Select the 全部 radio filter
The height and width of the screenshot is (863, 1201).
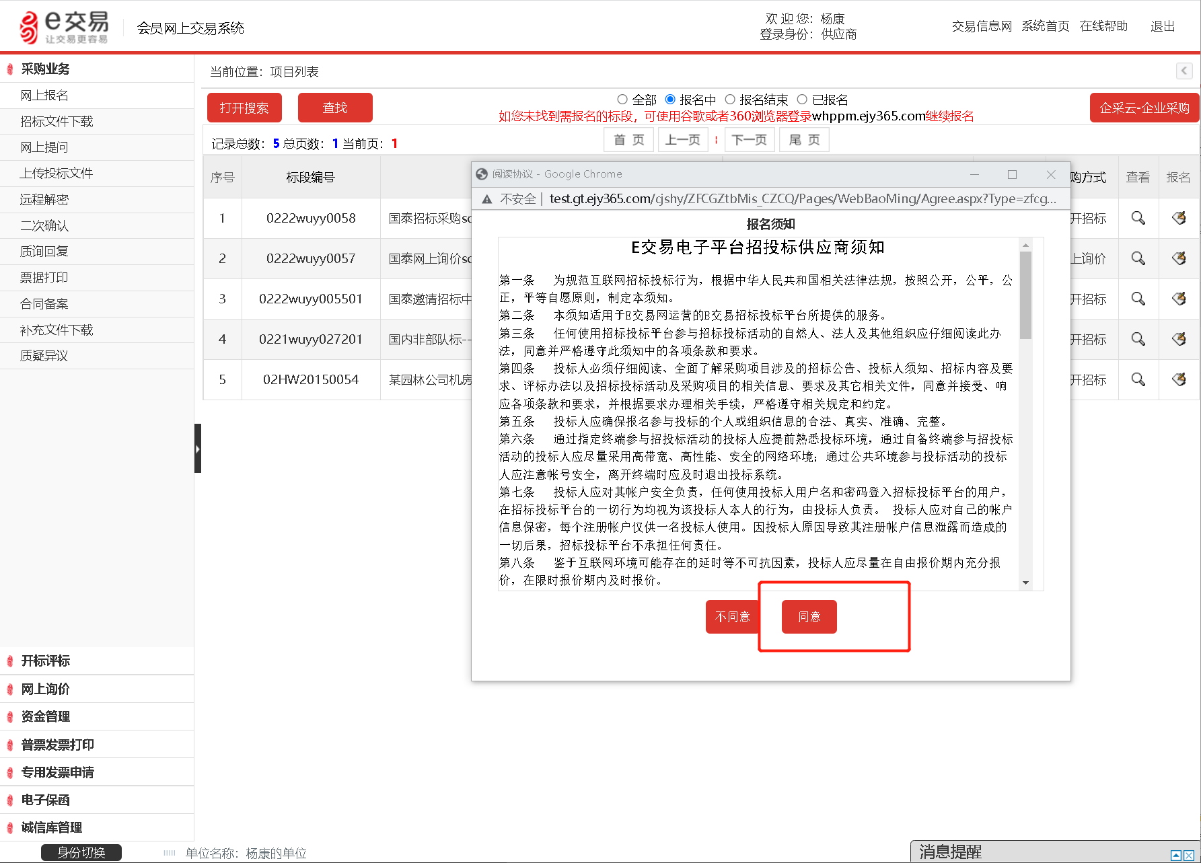pos(622,100)
